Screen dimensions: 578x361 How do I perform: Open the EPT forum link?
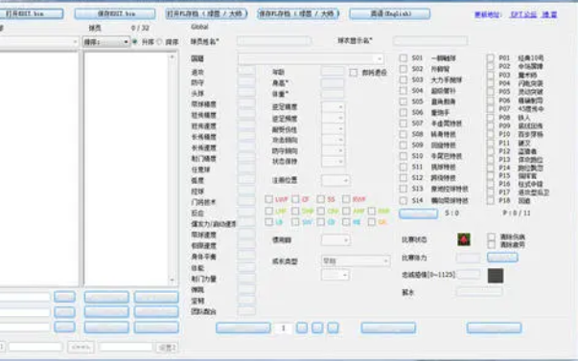point(523,14)
